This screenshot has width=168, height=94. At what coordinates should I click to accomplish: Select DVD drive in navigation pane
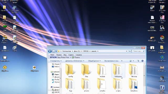(55, 92)
